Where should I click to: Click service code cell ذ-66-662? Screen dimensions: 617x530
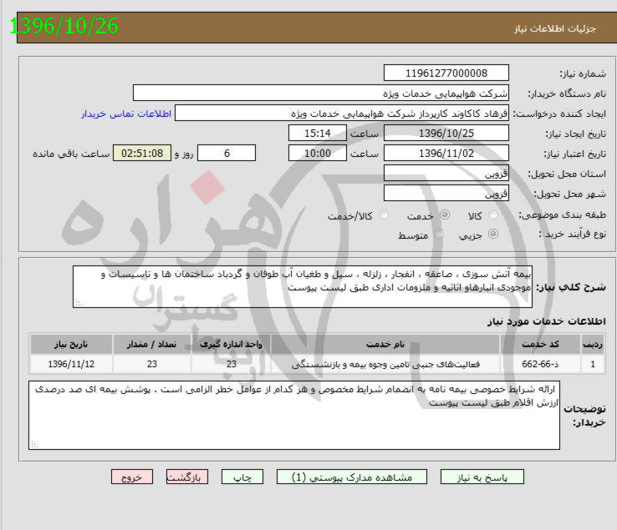click(x=540, y=364)
